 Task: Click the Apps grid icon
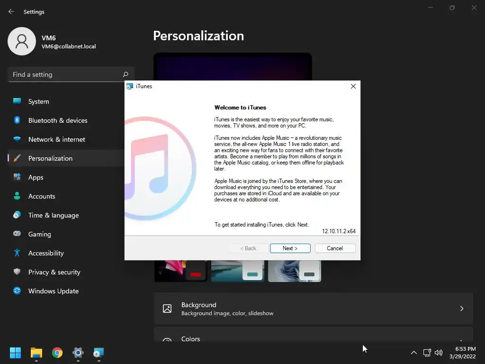click(x=17, y=177)
